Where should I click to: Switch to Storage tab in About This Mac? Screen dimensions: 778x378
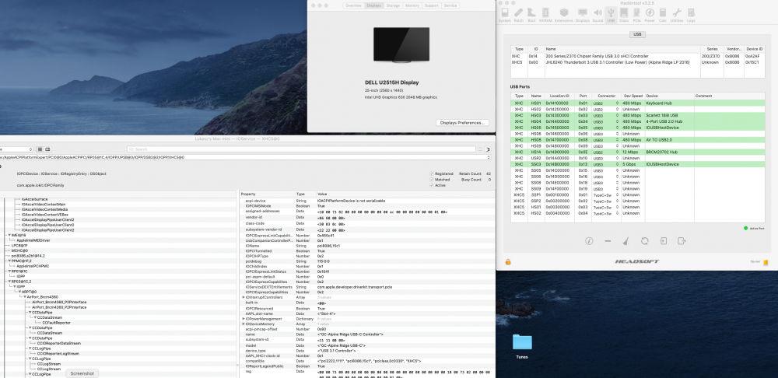(393, 5)
